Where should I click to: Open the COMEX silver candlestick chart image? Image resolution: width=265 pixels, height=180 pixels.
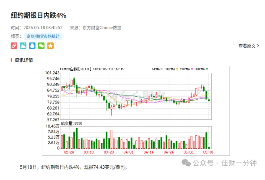pyautogui.click(x=136, y=111)
